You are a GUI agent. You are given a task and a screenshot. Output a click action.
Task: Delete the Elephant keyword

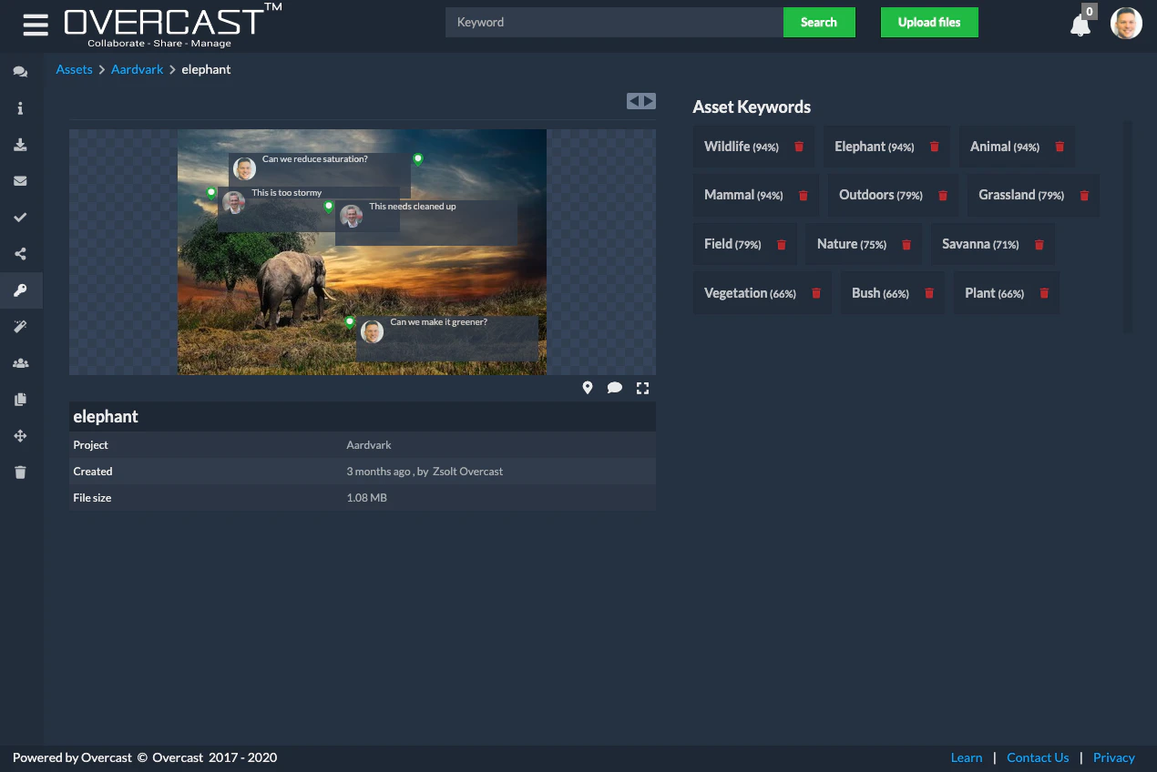coord(934,147)
